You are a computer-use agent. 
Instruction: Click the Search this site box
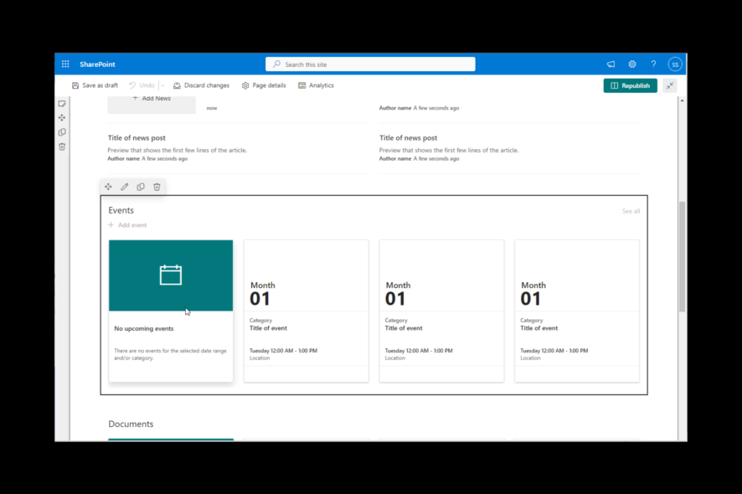pos(370,64)
